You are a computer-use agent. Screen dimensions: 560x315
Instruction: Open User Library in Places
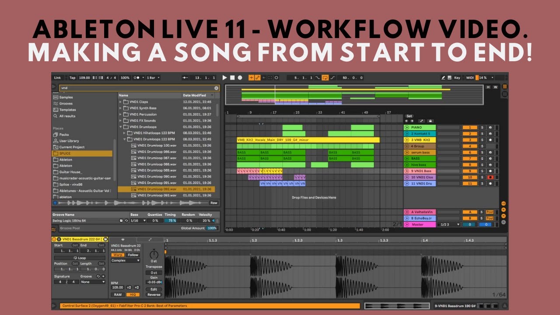(x=69, y=141)
